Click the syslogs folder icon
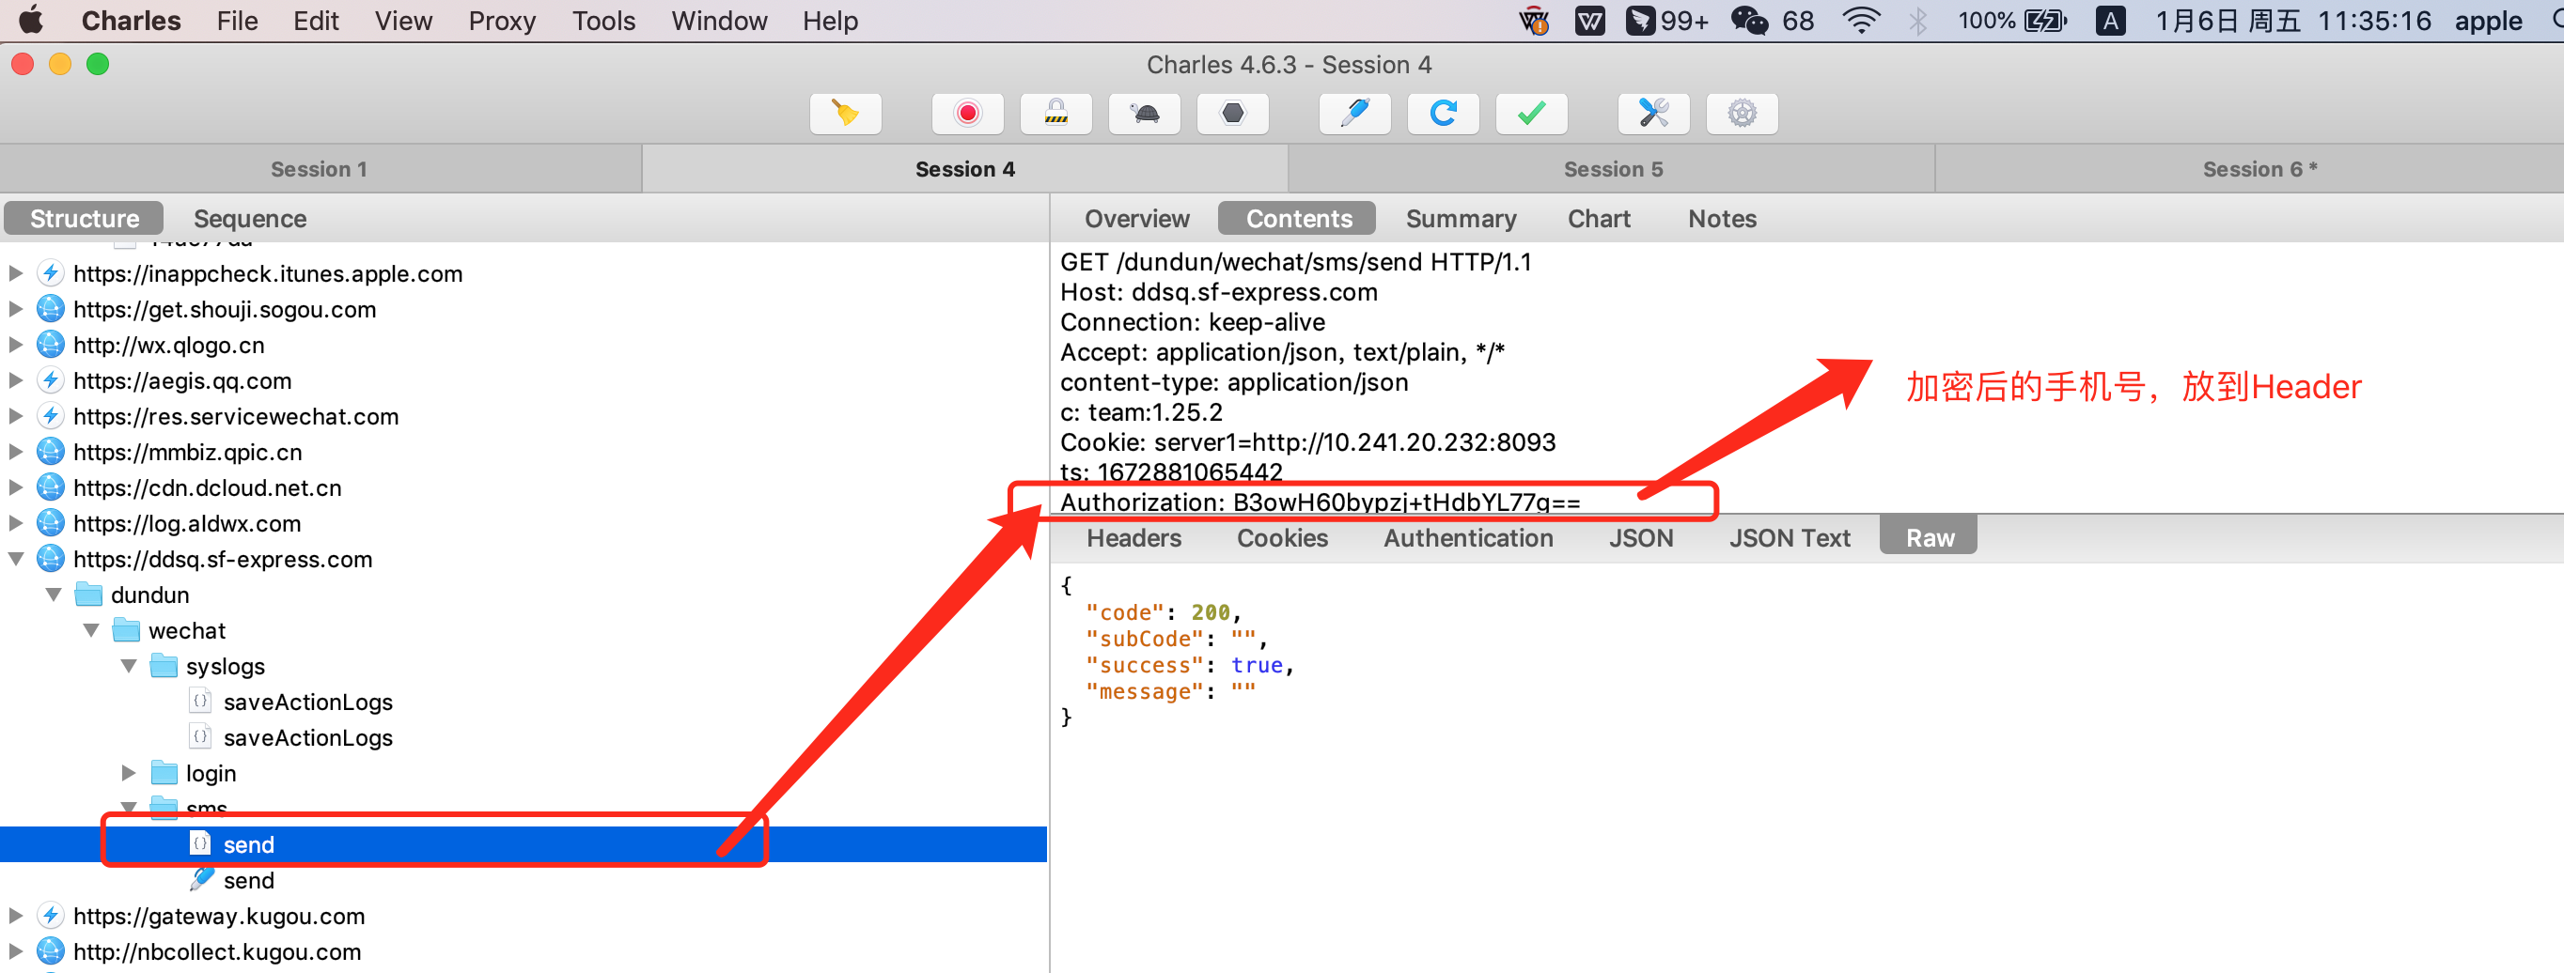Screen dimensions: 2564x973 tap(164, 667)
